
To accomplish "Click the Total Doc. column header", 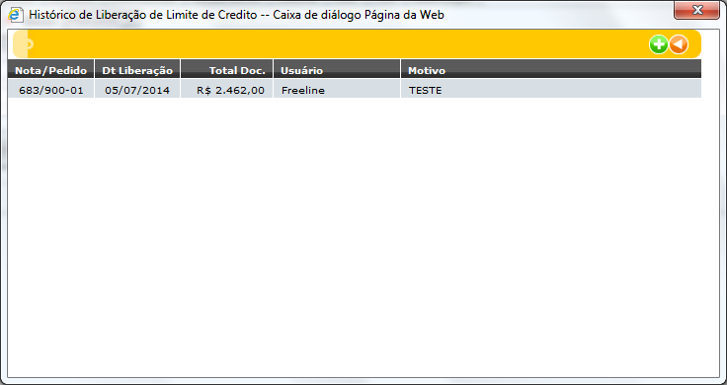I will point(227,68).
